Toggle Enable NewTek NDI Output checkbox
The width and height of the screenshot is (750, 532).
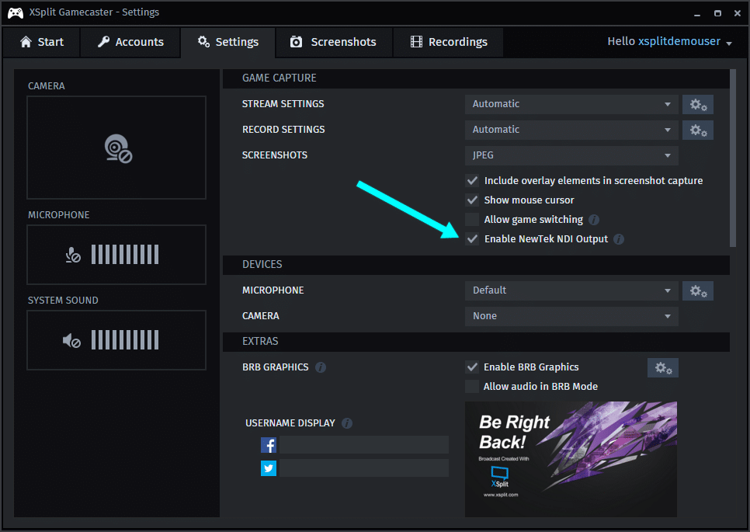pyautogui.click(x=472, y=238)
